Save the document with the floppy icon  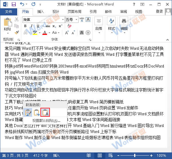click(x=14, y=4)
